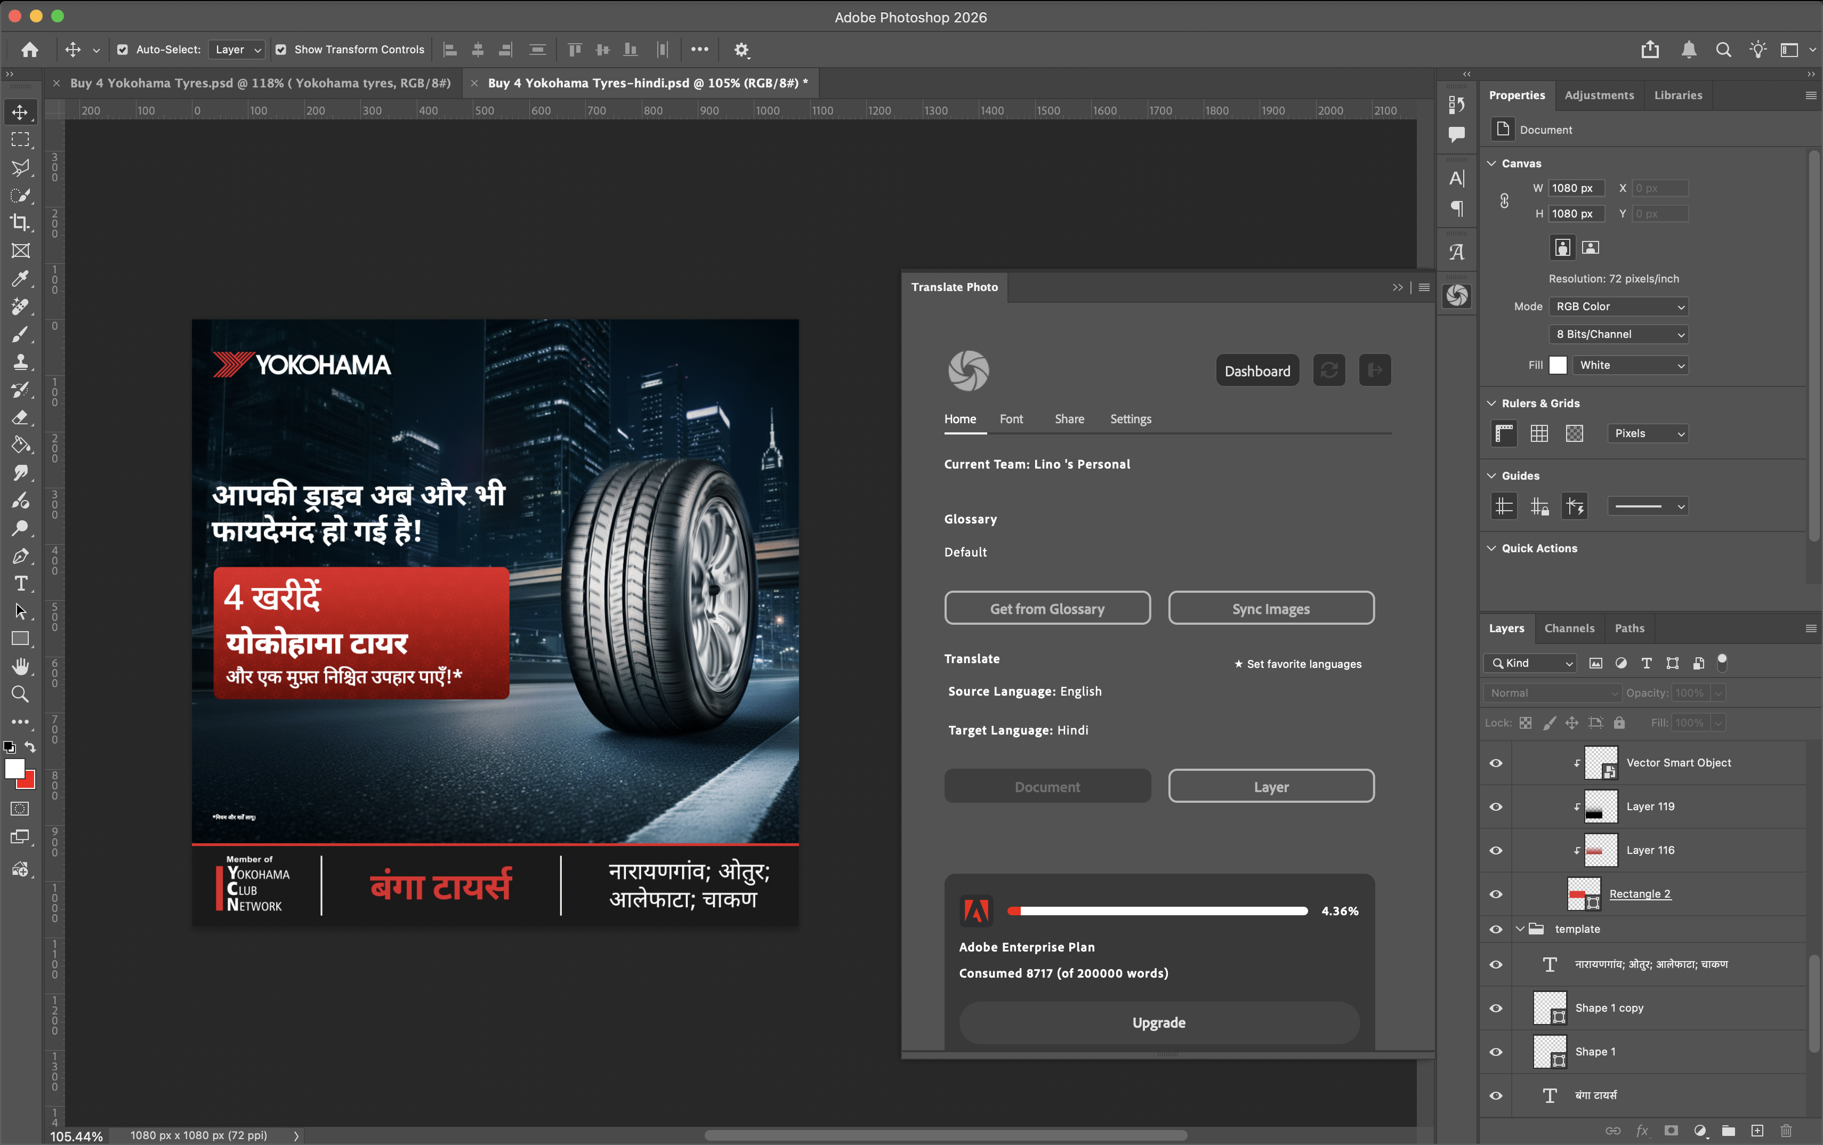This screenshot has width=1823, height=1145.
Task: Hide the Rectangle 2 layer
Action: pyautogui.click(x=1496, y=894)
